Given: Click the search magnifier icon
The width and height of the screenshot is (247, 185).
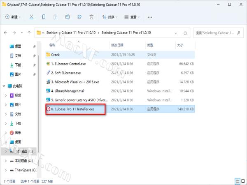Looking at the screenshot, I should pos(239,33).
